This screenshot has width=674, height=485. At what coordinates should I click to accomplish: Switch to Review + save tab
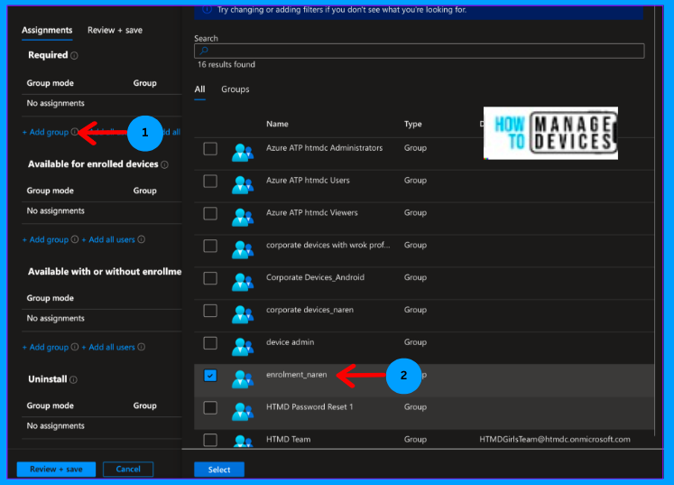point(115,30)
